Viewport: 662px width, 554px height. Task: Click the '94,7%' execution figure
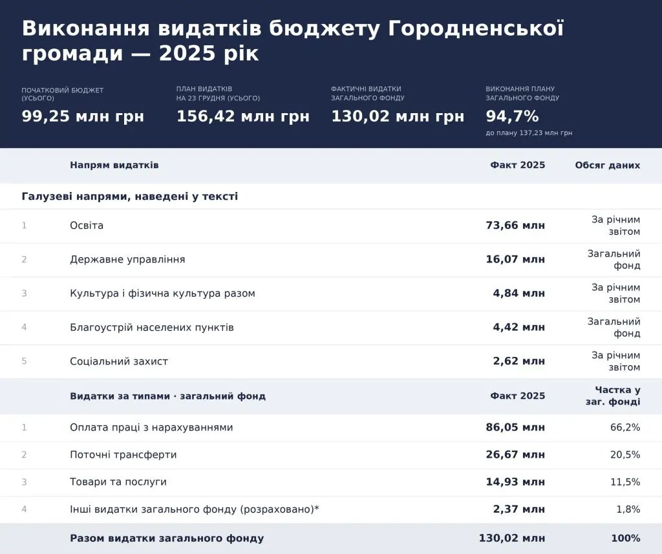512,116
